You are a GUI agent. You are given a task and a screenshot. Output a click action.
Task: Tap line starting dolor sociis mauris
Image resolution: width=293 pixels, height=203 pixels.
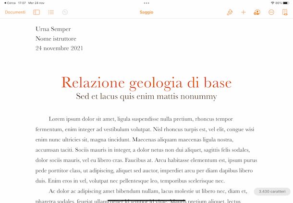tap(146, 160)
